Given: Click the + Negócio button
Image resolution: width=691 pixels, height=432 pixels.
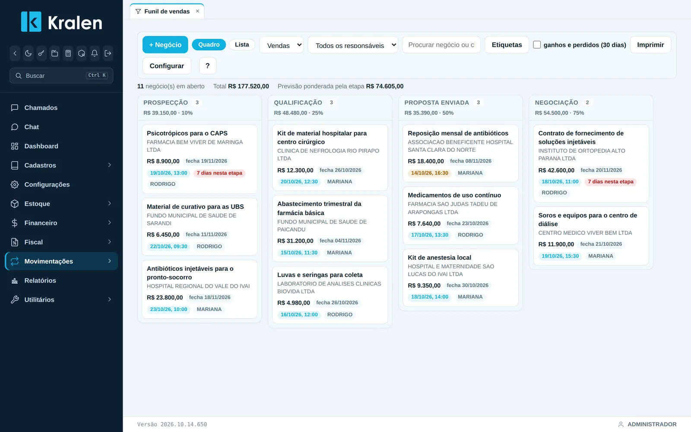Looking at the screenshot, I should (x=165, y=44).
